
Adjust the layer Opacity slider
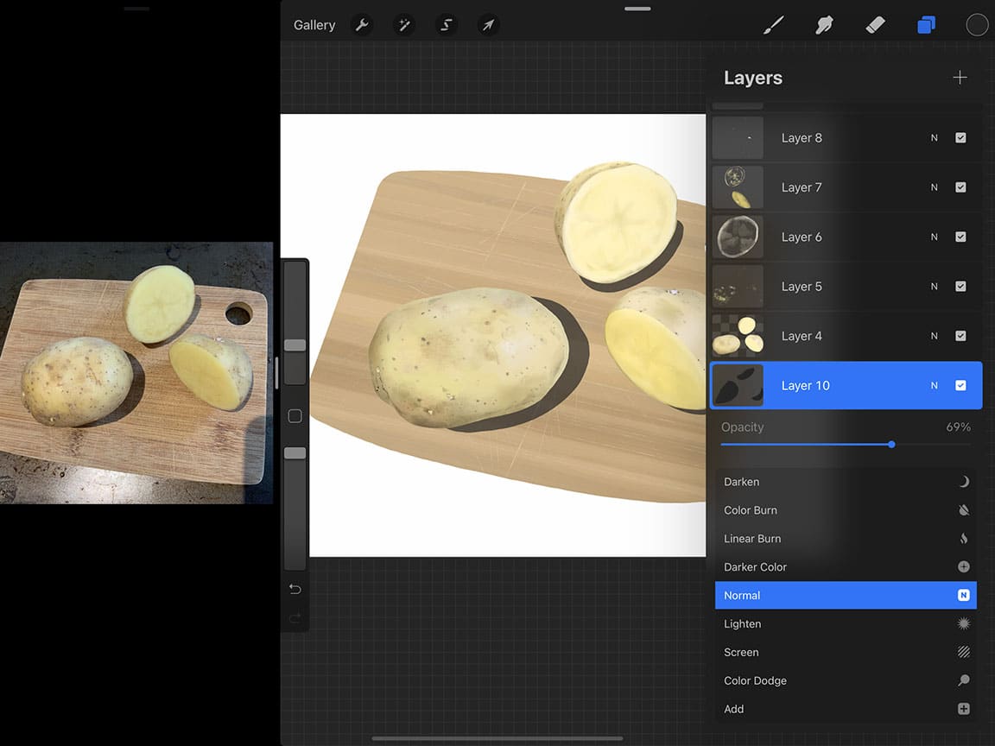point(890,445)
